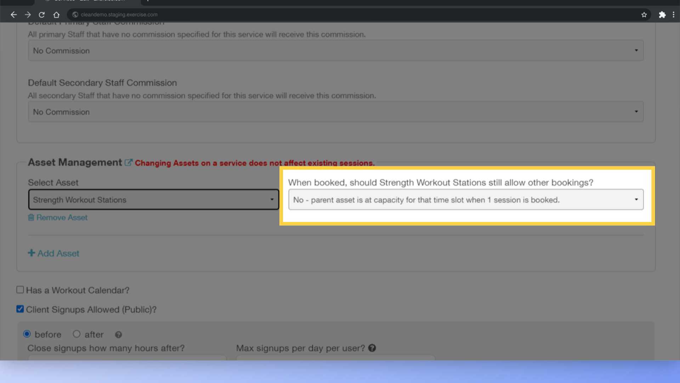
Task: Click the browser bookmark star icon
Action: click(x=644, y=15)
